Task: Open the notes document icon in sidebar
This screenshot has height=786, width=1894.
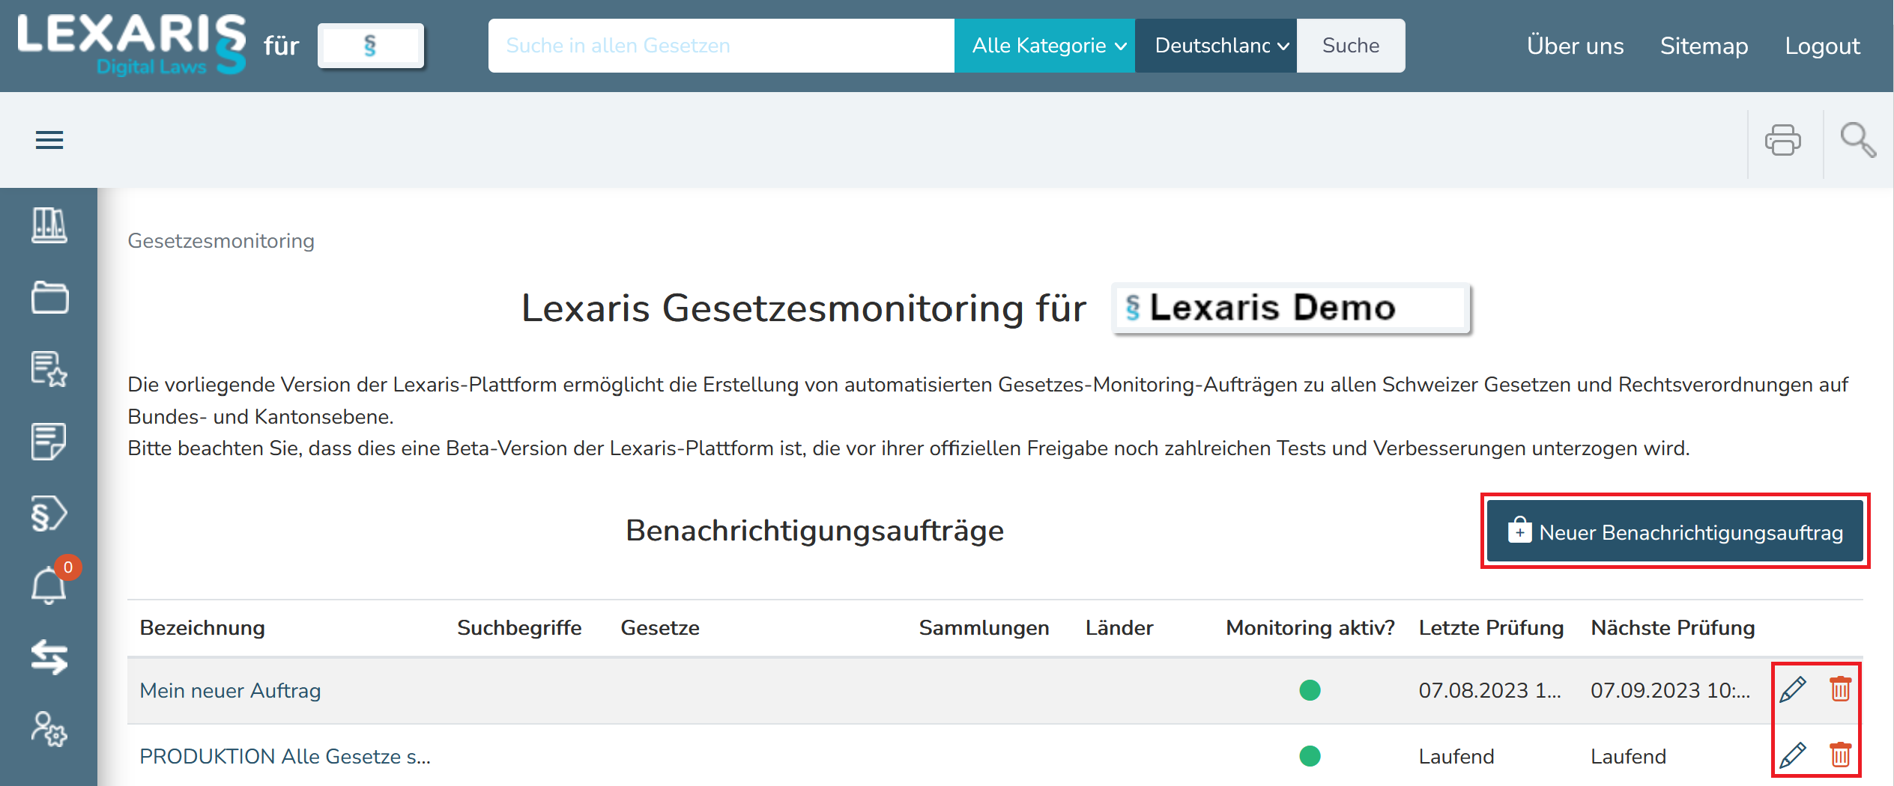Action: coord(49,442)
